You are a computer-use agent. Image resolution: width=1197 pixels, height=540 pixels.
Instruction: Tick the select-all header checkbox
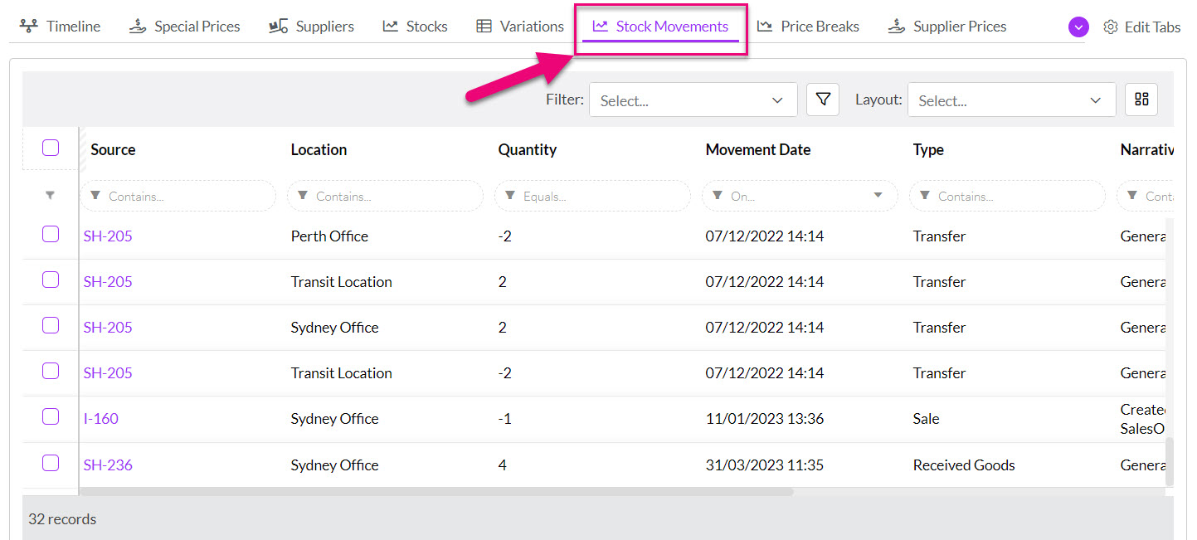click(x=51, y=148)
